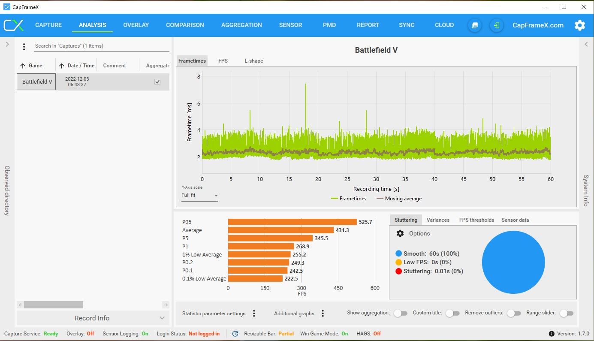Click the right scroll arrow of captures list

point(166,305)
